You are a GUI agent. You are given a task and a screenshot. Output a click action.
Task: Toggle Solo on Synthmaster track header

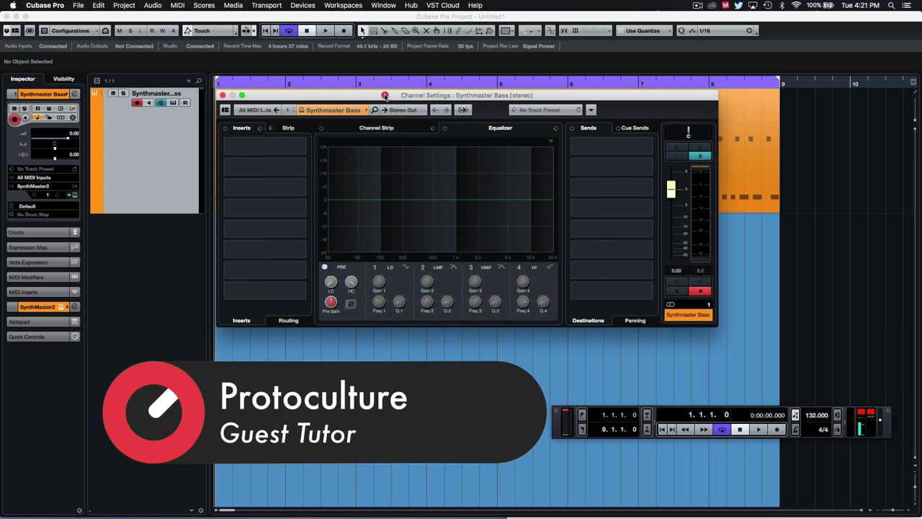click(123, 94)
